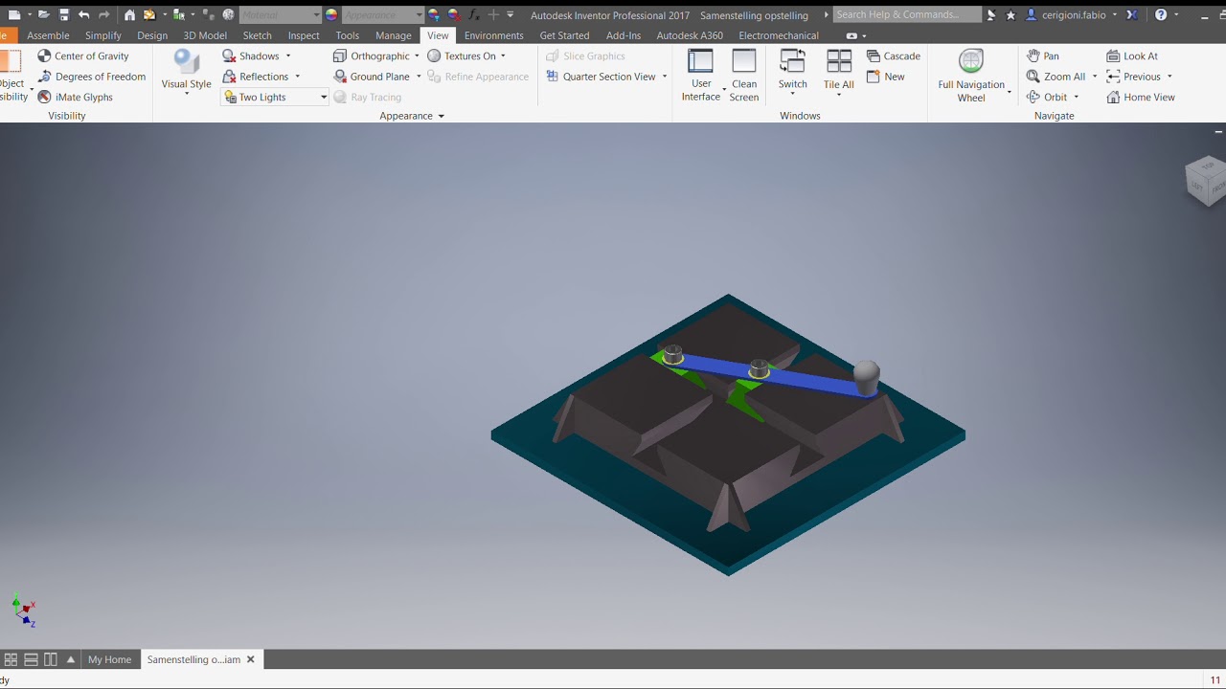
Task: Click the favorites star icon
Action: (x=1010, y=14)
